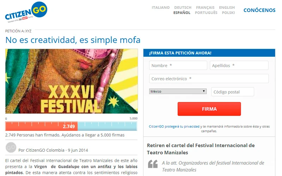Screen dimensions: 282x176
Task: Click the large quotation mark icon
Action: coord(153,164)
